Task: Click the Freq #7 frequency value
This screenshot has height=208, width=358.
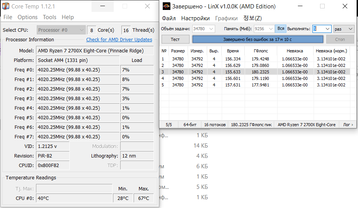Action: tap(78, 137)
